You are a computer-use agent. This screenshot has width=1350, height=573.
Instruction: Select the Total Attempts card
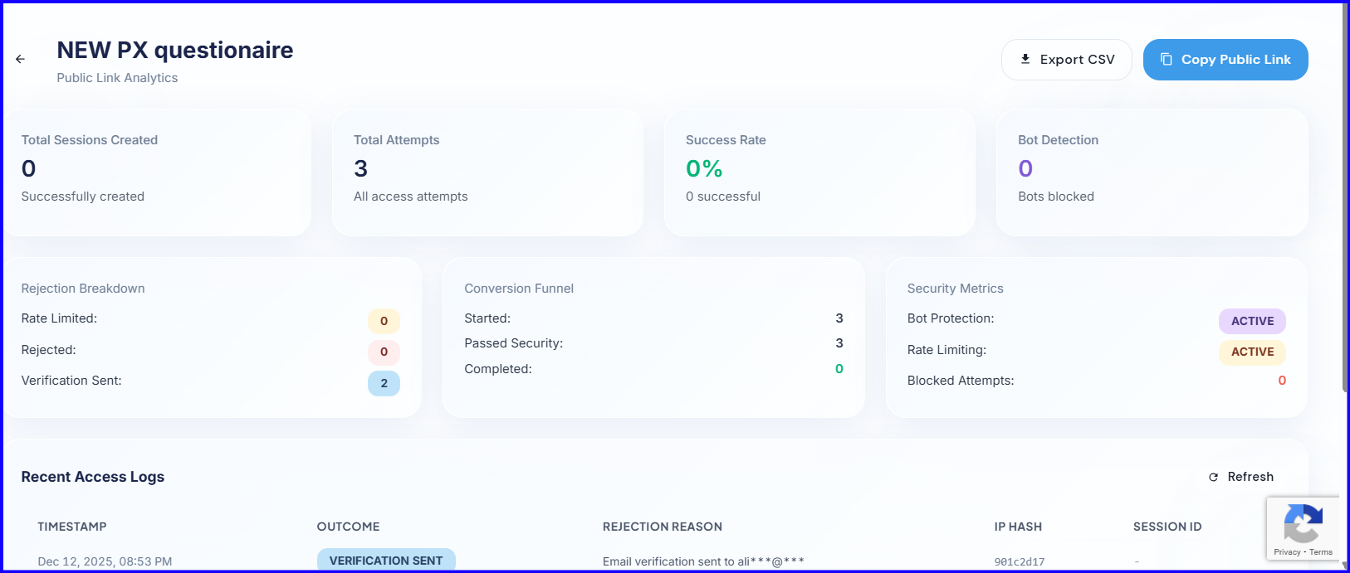click(487, 172)
